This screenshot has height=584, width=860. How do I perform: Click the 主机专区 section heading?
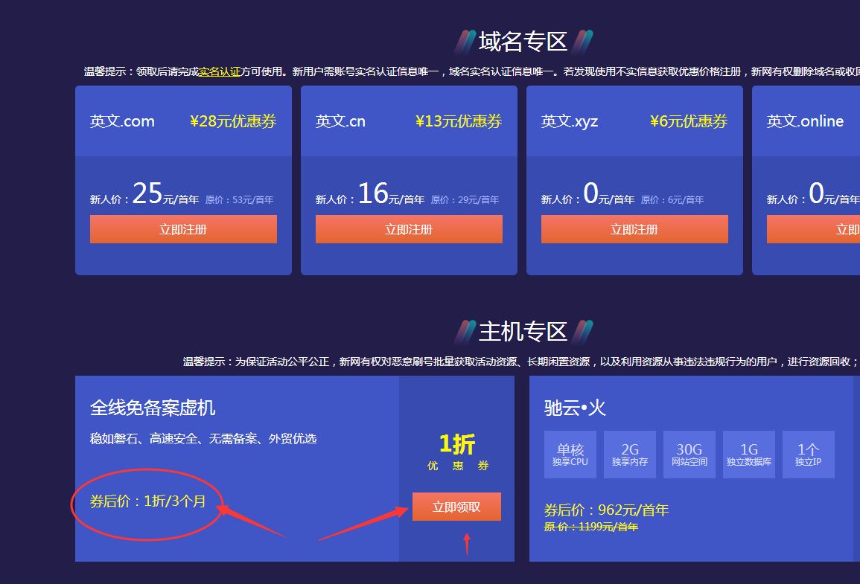click(523, 331)
